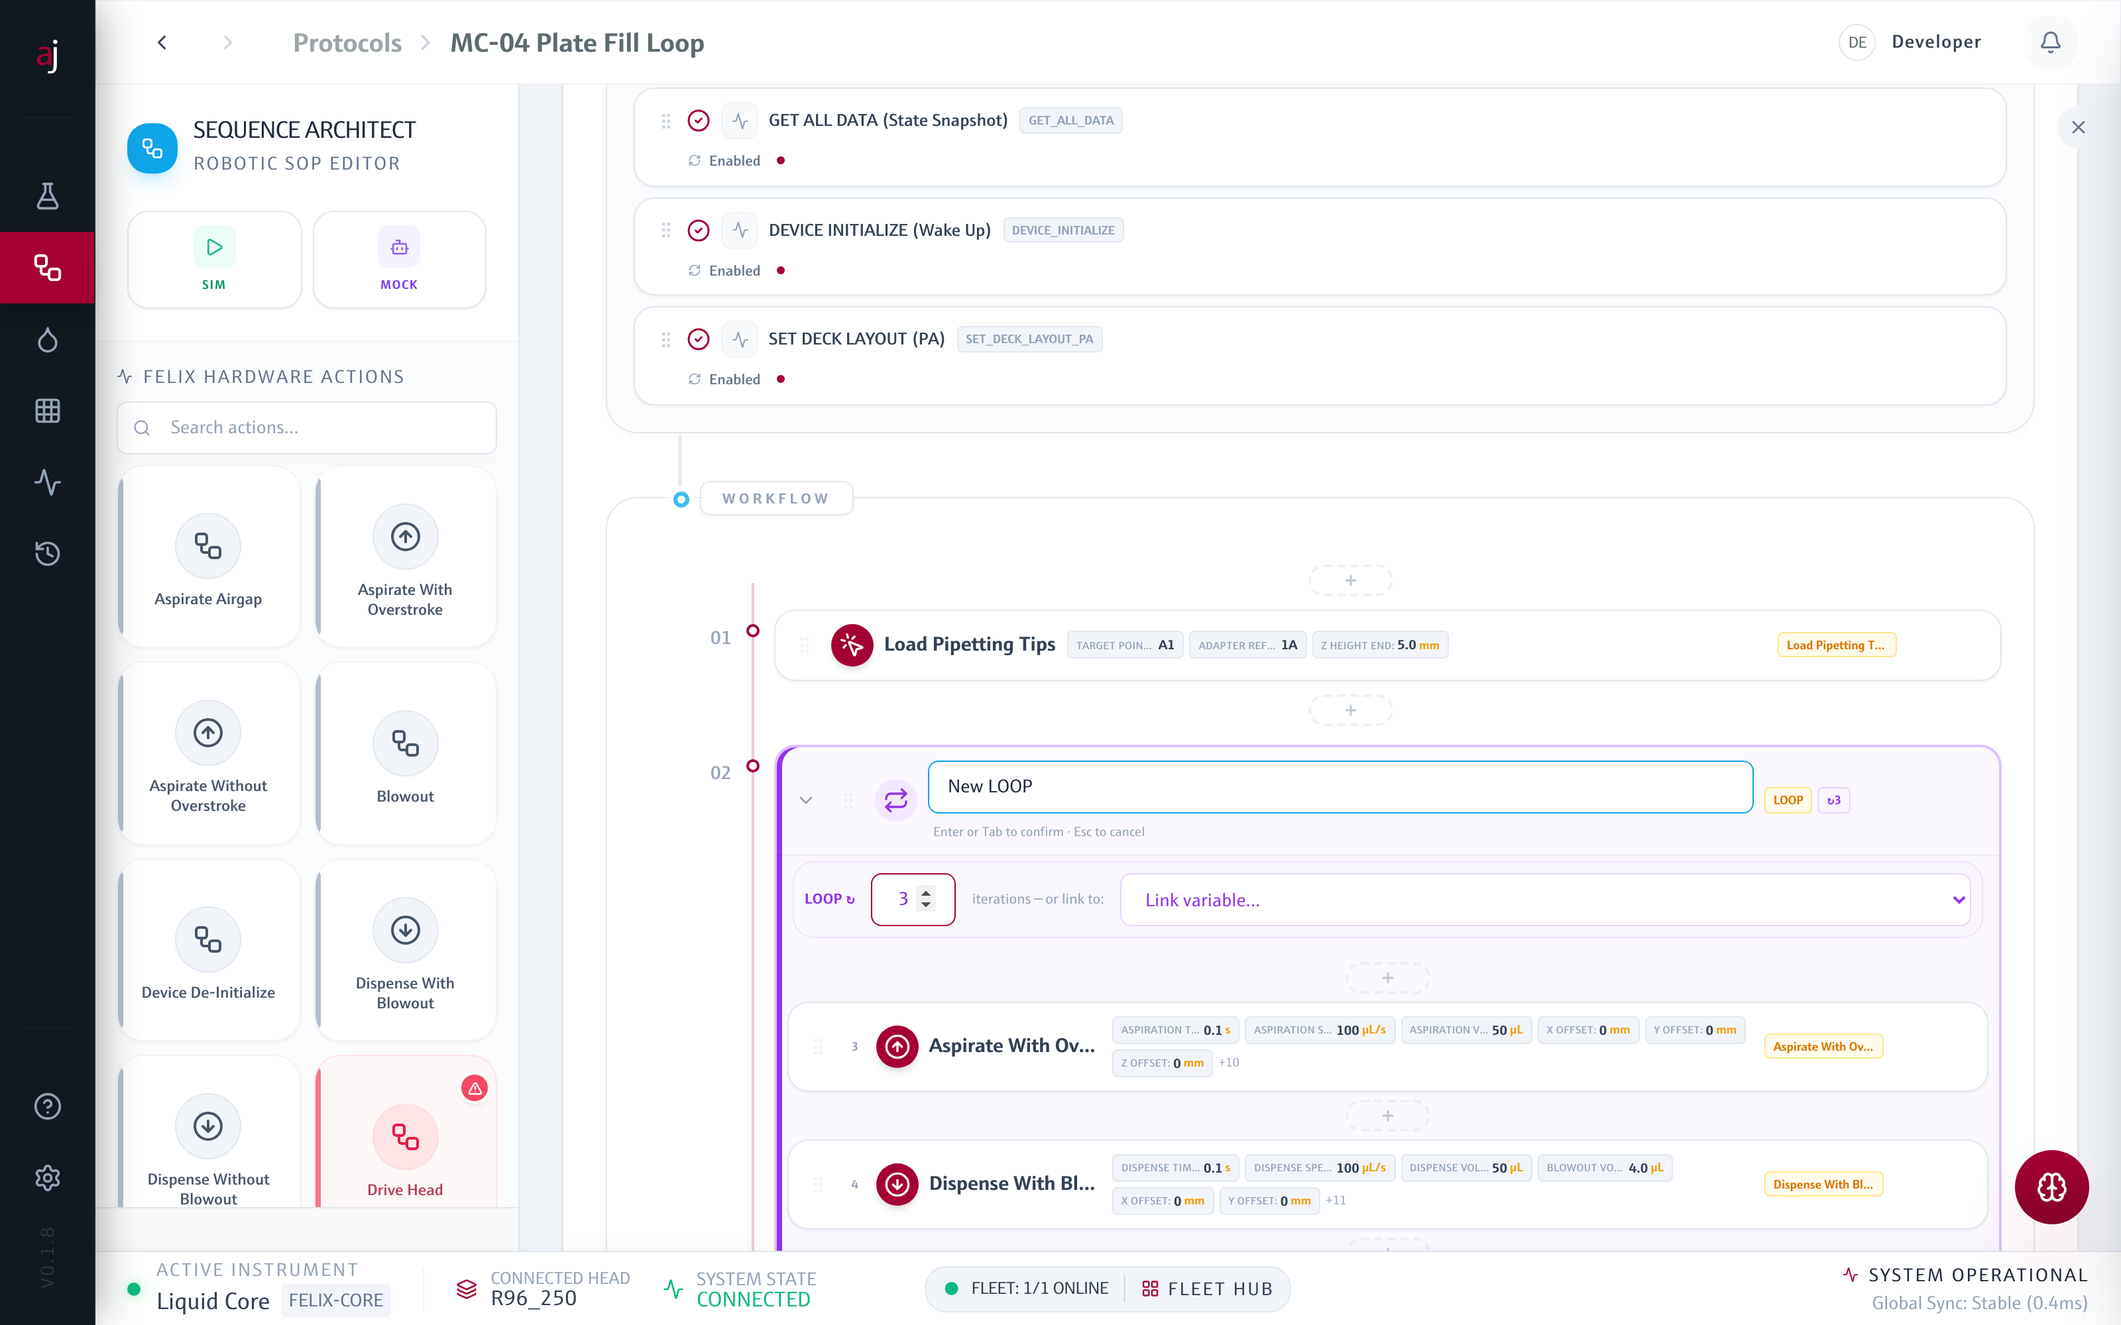The image size is (2121, 1325).
Task: Open the help question mark icon
Action: click(x=47, y=1106)
